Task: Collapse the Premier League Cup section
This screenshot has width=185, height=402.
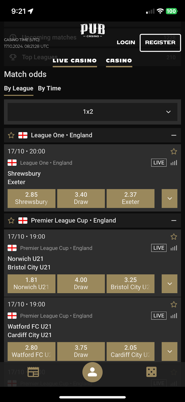Action: pos(174,221)
